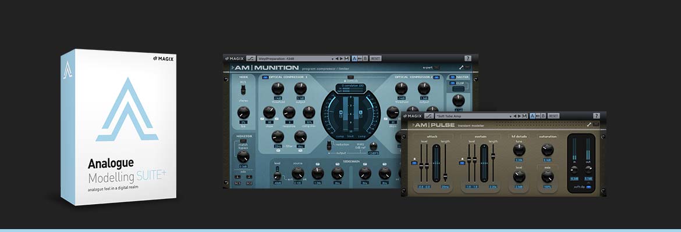
Task: Go to next preset in AM|Pulse
Action: coord(519,116)
